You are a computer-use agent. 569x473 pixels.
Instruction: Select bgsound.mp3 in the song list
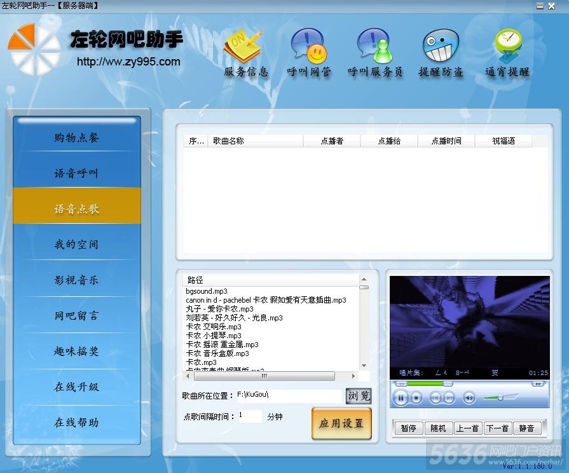pyautogui.click(x=207, y=291)
